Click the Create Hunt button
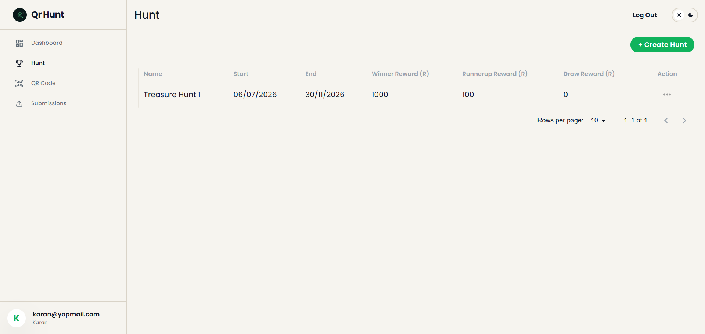The image size is (705, 334). (x=662, y=45)
